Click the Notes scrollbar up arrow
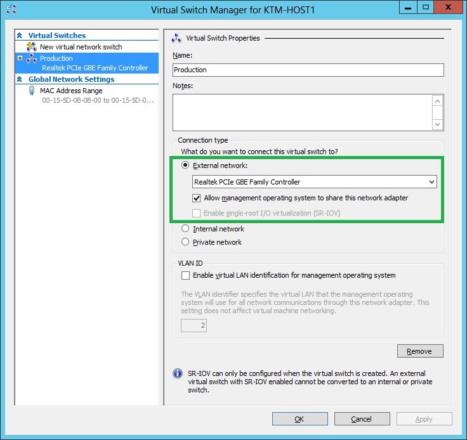This screenshot has height=440, width=467. 438,101
